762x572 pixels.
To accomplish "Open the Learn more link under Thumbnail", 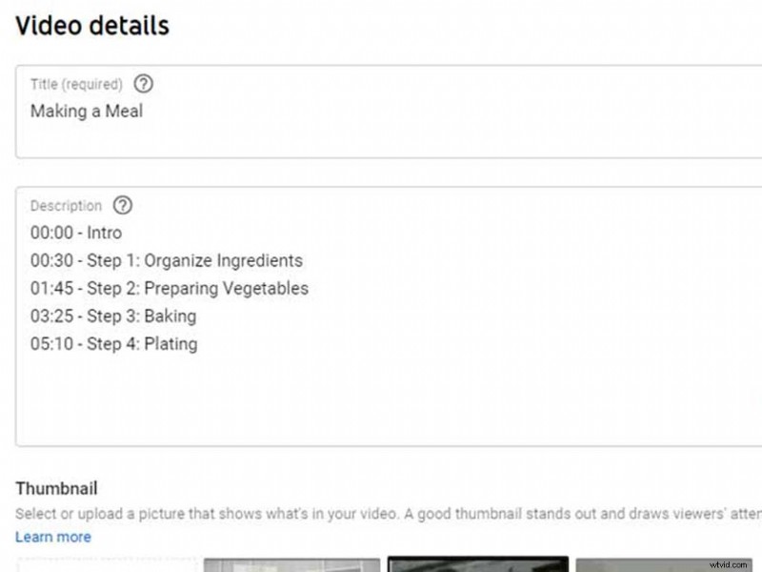I will pos(53,537).
